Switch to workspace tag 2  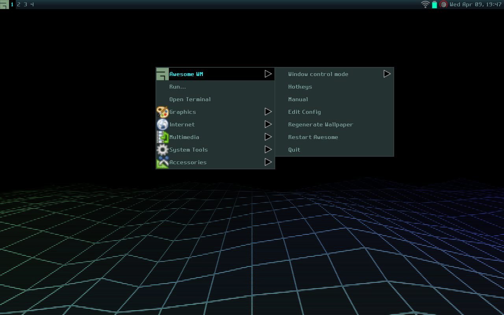click(x=19, y=5)
